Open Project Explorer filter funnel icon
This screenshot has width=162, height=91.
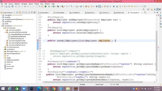(23, 13)
